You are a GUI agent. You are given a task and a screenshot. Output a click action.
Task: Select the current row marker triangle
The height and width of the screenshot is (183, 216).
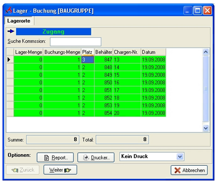(x=9, y=59)
